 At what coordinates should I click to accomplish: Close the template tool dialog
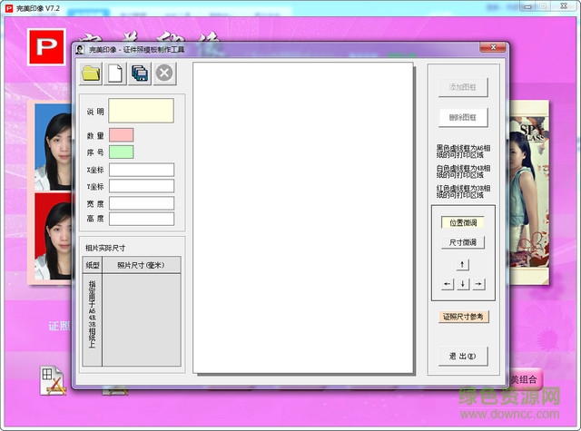click(493, 47)
